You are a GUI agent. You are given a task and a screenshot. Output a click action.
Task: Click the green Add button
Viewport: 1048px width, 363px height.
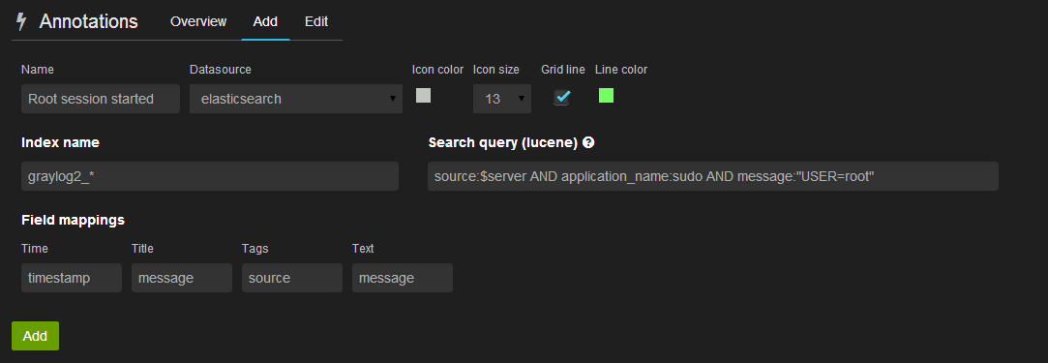pos(35,336)
